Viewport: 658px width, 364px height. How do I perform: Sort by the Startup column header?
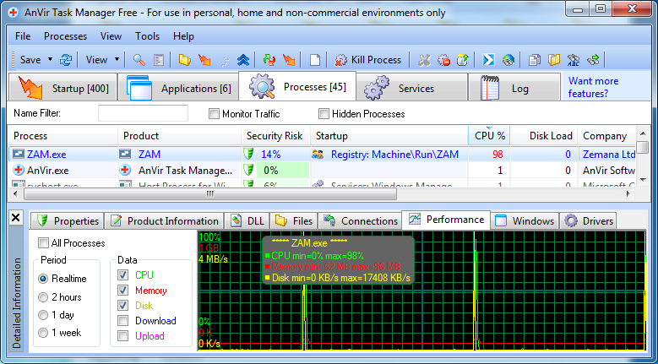[389, 135]
